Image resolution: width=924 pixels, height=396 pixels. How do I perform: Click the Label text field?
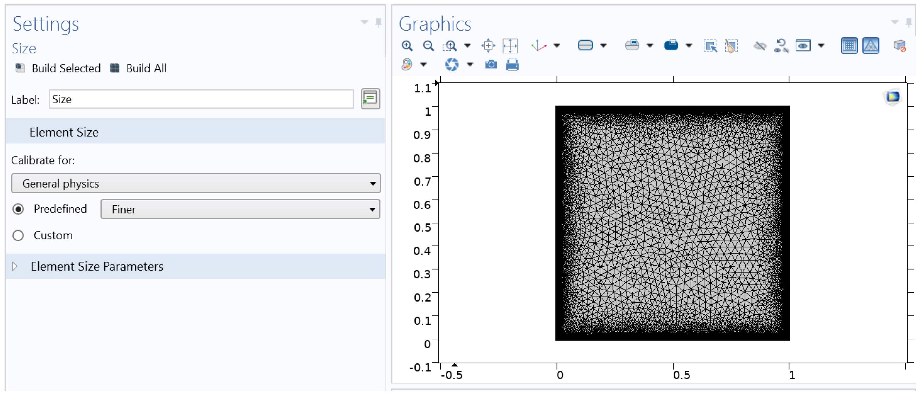point(201,100)
